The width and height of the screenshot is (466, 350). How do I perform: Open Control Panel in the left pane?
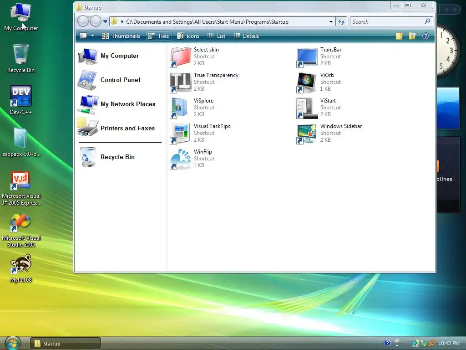coord(109,80)
